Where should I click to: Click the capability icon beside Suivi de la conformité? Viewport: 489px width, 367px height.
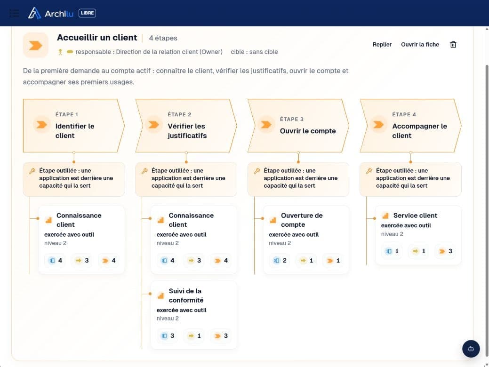(161, 295)
